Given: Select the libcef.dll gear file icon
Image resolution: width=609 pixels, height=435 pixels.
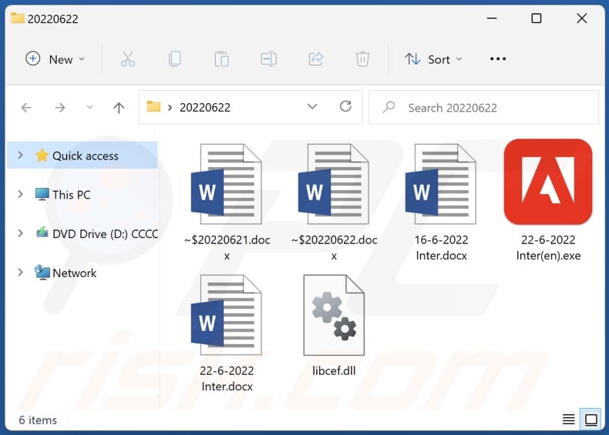Looking at the screenshot, I should 334,315.
